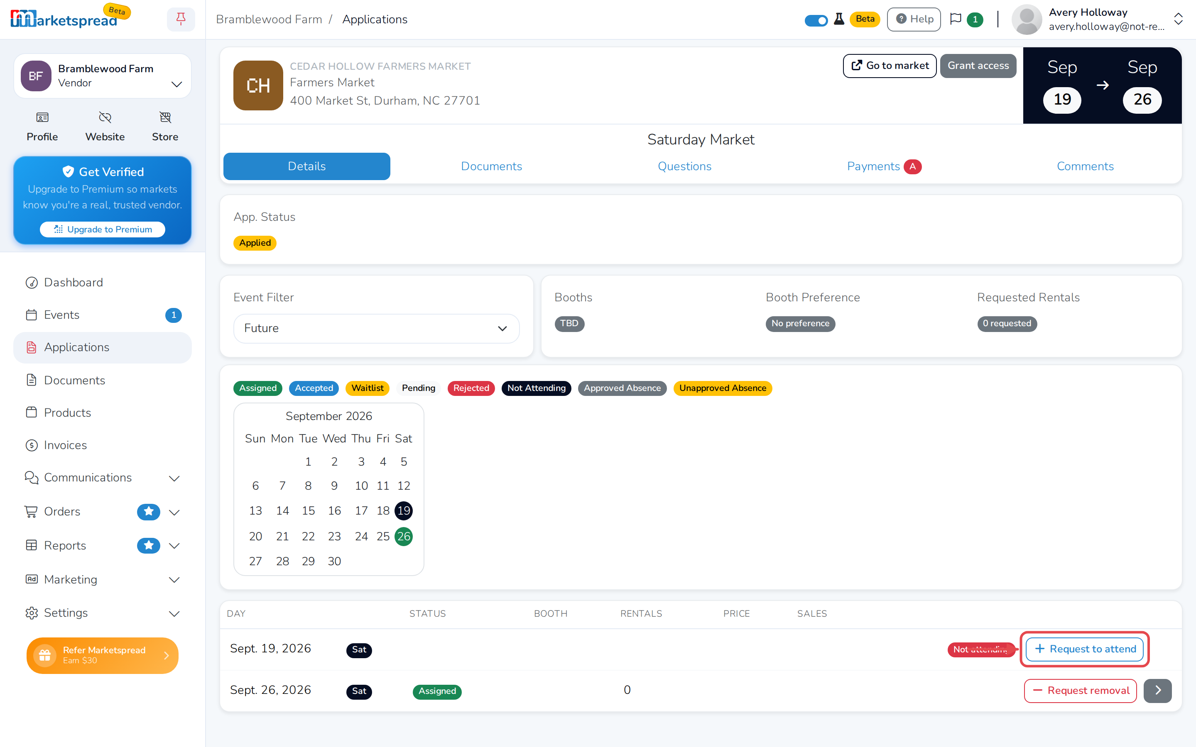Go to Dashboard in sidebar
The height and width of the screenshot is (747, 1196).
[102, 282]
